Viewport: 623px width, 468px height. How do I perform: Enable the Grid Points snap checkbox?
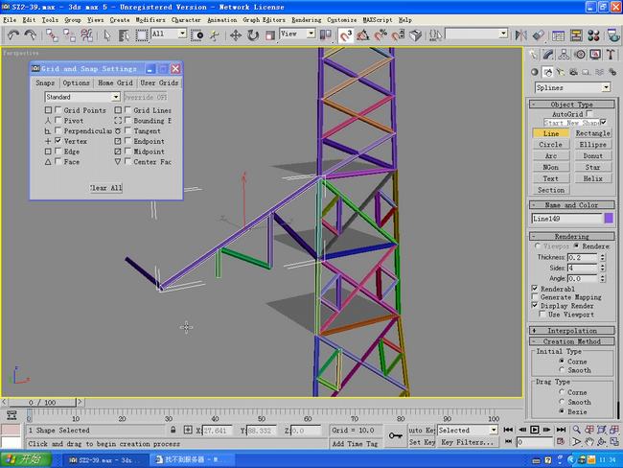coord(58,109)
